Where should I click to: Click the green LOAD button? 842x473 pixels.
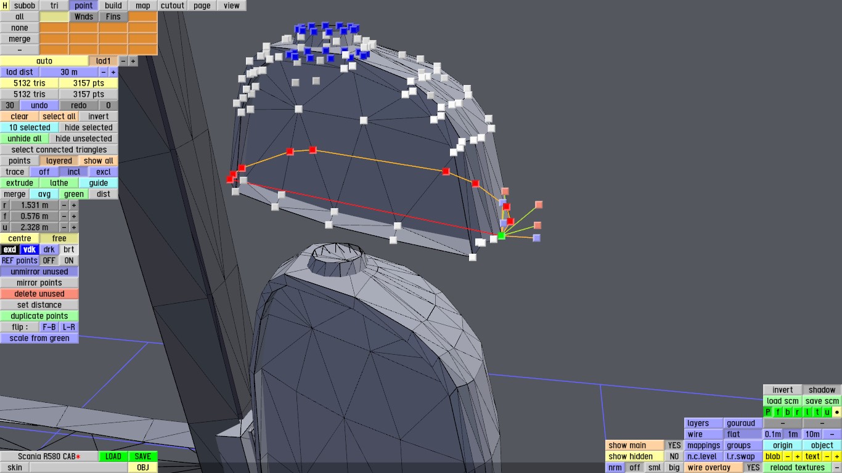click(113, 456)
